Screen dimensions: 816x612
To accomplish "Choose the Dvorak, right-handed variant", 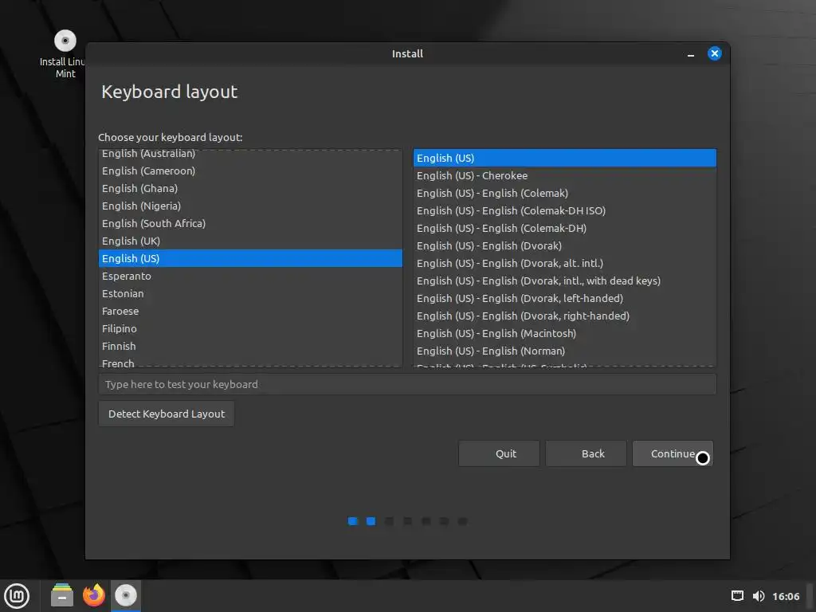I will click(x=565, y=316).
